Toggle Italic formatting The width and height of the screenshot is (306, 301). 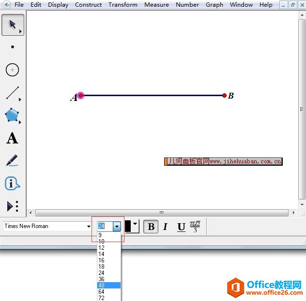tap(165, 227)
